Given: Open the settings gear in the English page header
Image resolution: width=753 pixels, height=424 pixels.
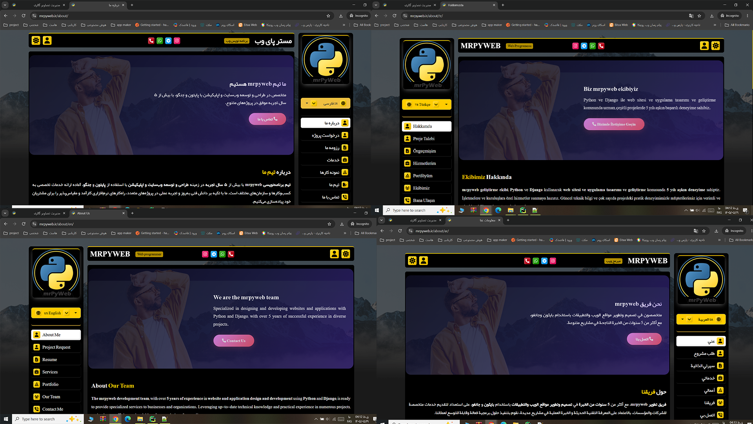Looking at the screenshot, I should point(346,254).
